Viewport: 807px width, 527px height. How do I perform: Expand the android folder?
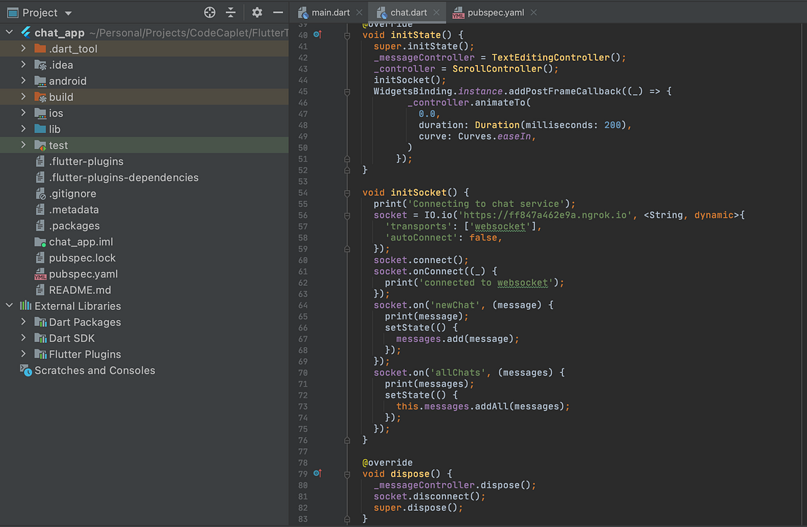coord(24,81)
